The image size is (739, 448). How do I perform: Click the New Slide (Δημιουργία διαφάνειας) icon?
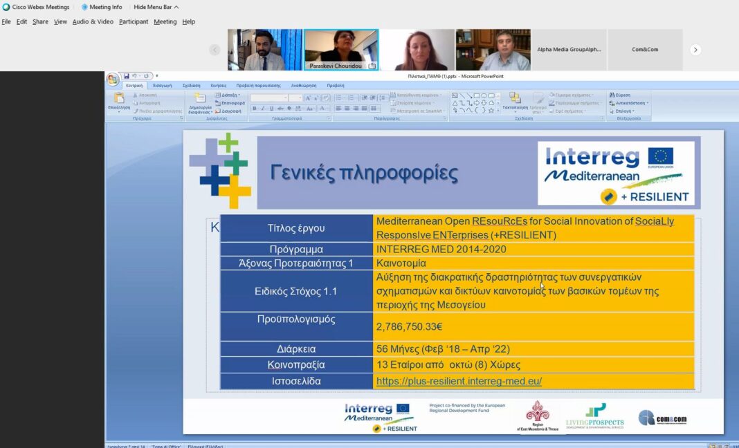[x=200, y=98]
